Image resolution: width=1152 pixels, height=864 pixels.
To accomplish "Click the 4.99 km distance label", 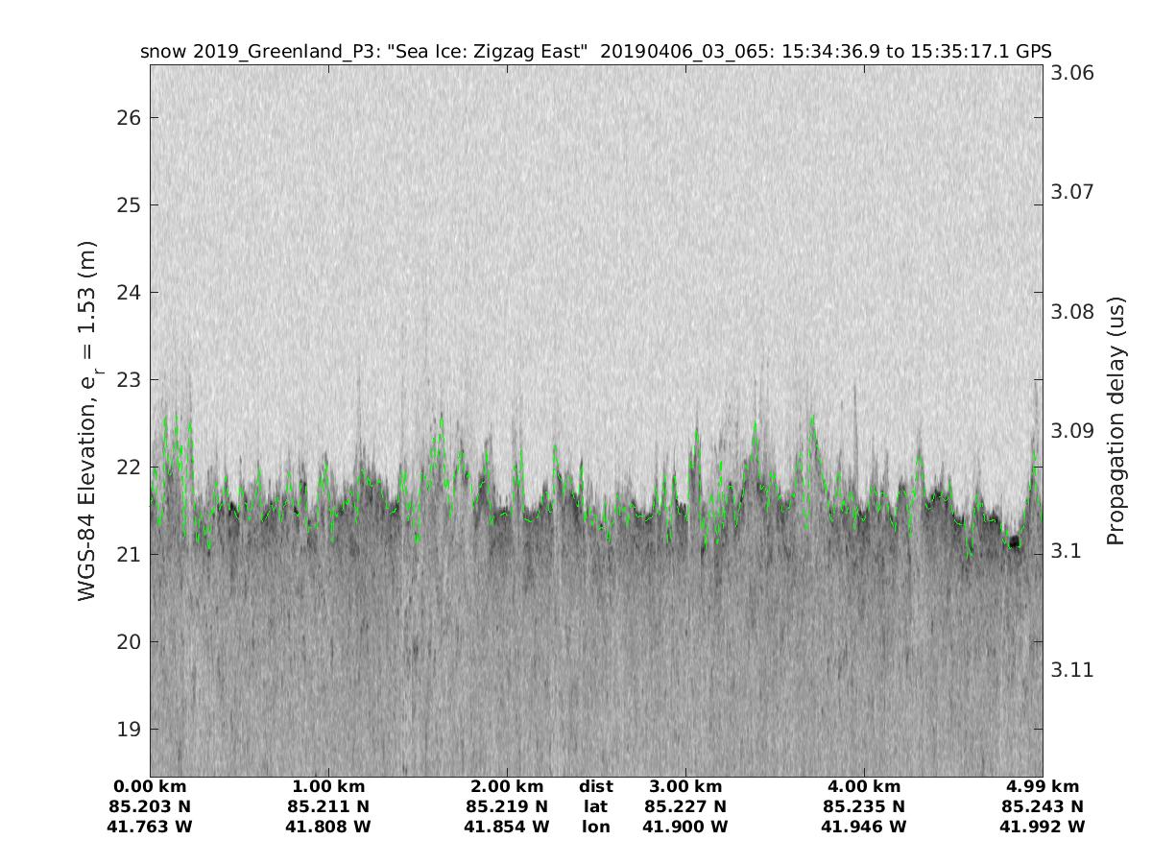I will click(1043, 787).
